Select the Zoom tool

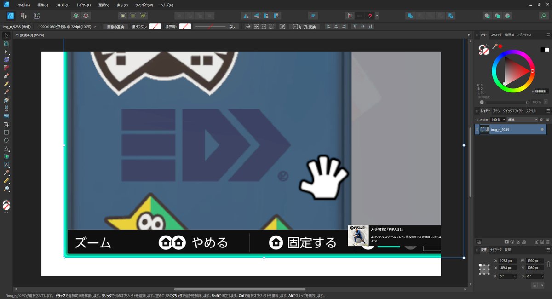pyautogui.click(x=6, y=189)
